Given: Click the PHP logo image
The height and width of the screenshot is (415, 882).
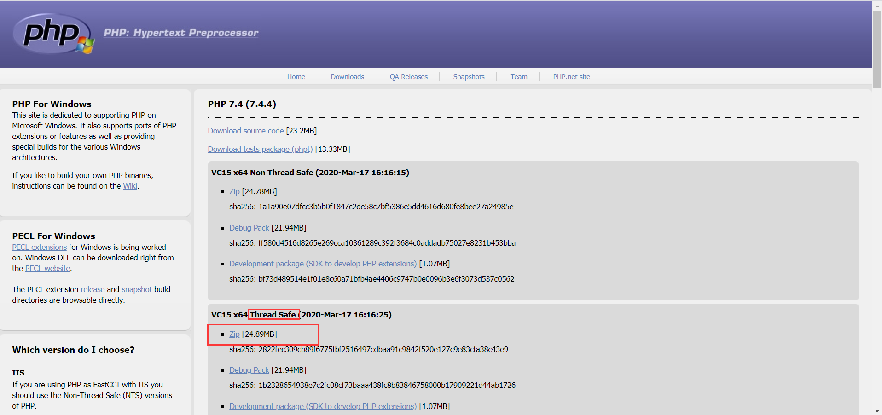Looking at the screenshot, I should (x=53, y=34).
